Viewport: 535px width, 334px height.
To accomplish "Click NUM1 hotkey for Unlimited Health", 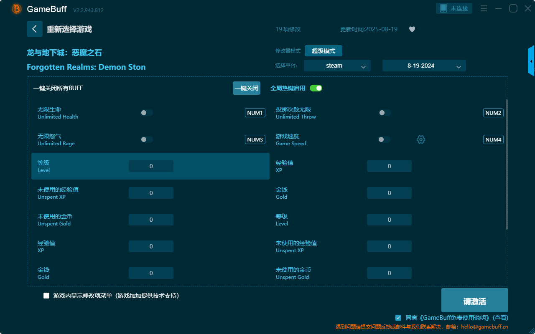I will [255, 113].
